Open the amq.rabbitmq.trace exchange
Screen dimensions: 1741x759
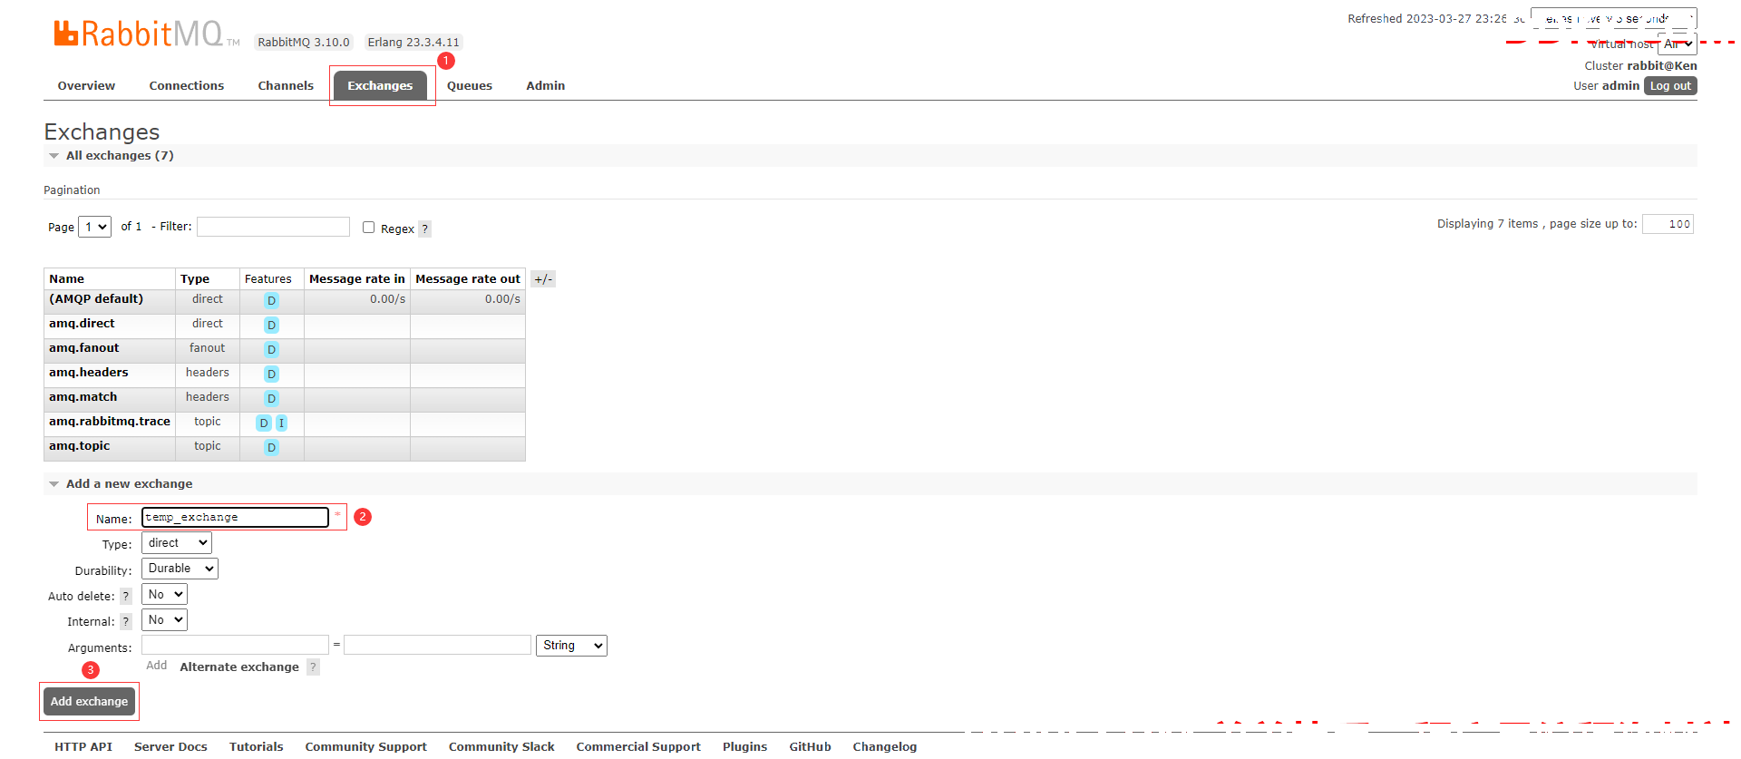[110, 421]
